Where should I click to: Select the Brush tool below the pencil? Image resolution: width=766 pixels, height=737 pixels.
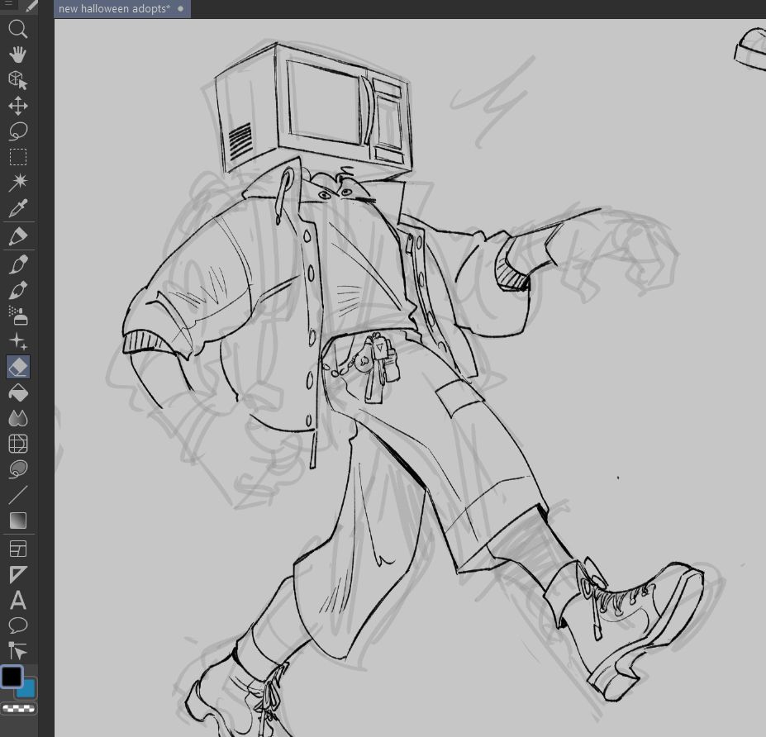coord(18,290)
